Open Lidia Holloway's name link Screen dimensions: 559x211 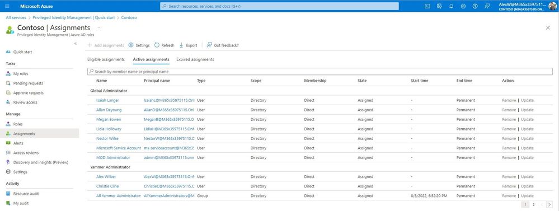pos(109,129)
